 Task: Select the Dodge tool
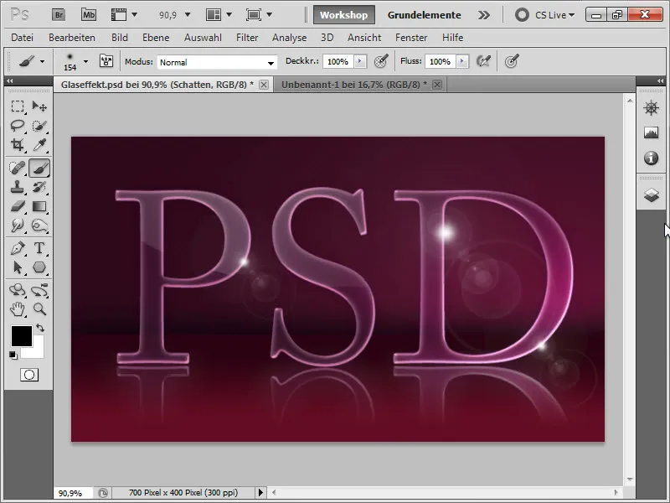click(x=39, y=226)
